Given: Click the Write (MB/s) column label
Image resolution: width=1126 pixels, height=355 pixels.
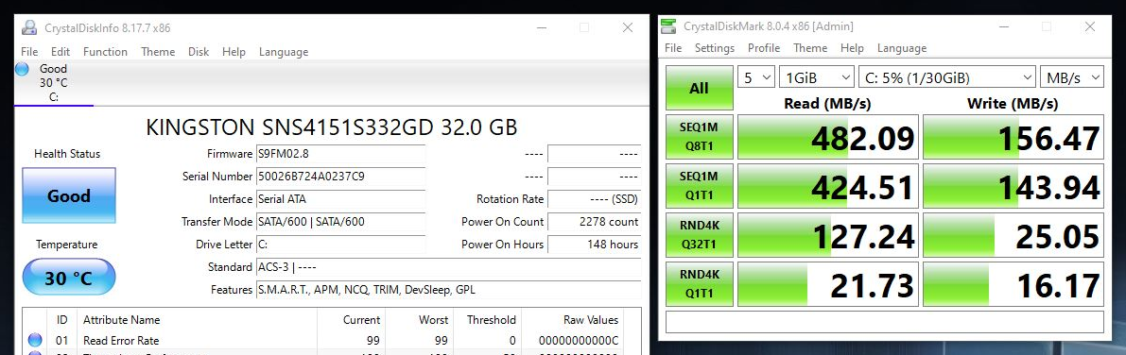Looking at the screenshot, I should (x=1013, y=103).
